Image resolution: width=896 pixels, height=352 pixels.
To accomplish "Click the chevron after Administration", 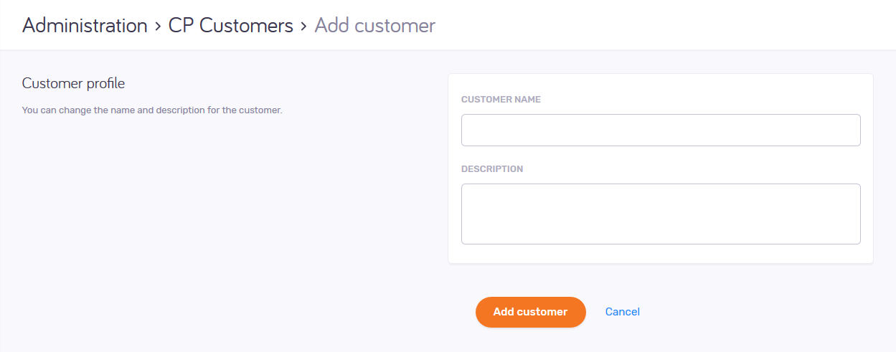I will point(158,27).
